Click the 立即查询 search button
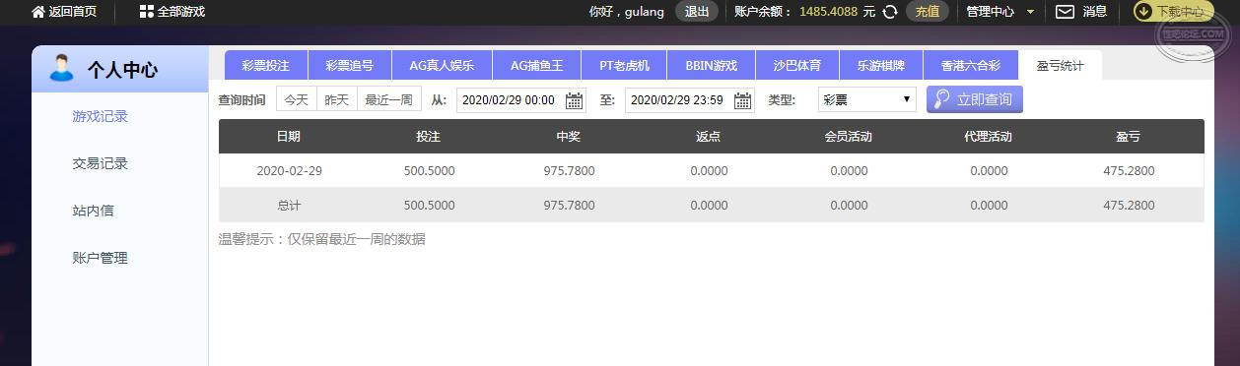1240x366 pixels. 974,99
